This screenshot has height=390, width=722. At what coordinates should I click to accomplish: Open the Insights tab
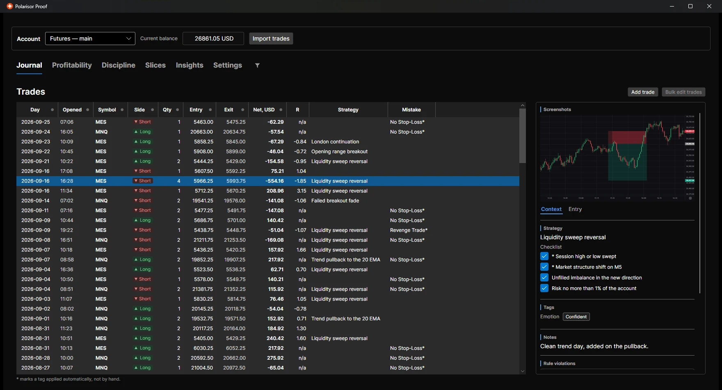(x=190, y=65)
